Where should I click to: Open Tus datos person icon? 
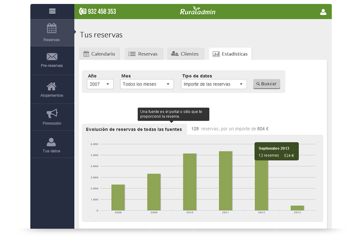52,142
